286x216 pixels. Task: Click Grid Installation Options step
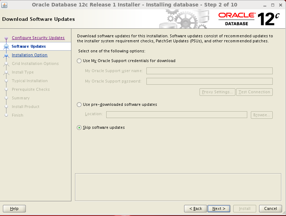[35, 64]
